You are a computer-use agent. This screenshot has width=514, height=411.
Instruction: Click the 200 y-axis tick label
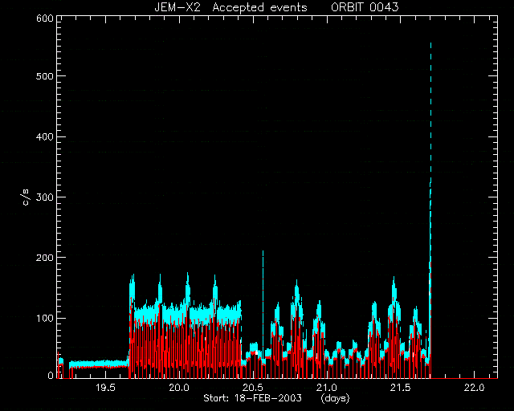click(x=45, y=258)
